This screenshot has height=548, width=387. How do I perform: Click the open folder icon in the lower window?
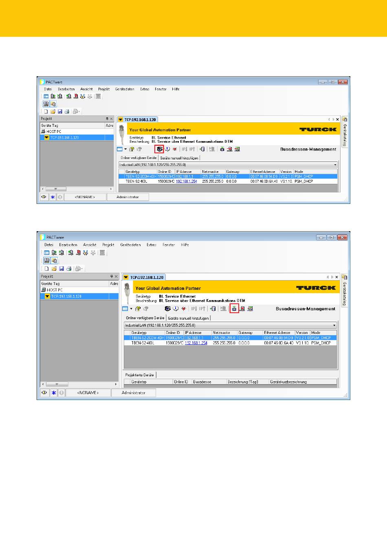pos(54,269)
